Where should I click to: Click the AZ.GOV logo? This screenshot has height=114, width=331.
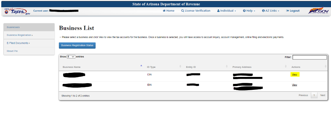(318, 11)
